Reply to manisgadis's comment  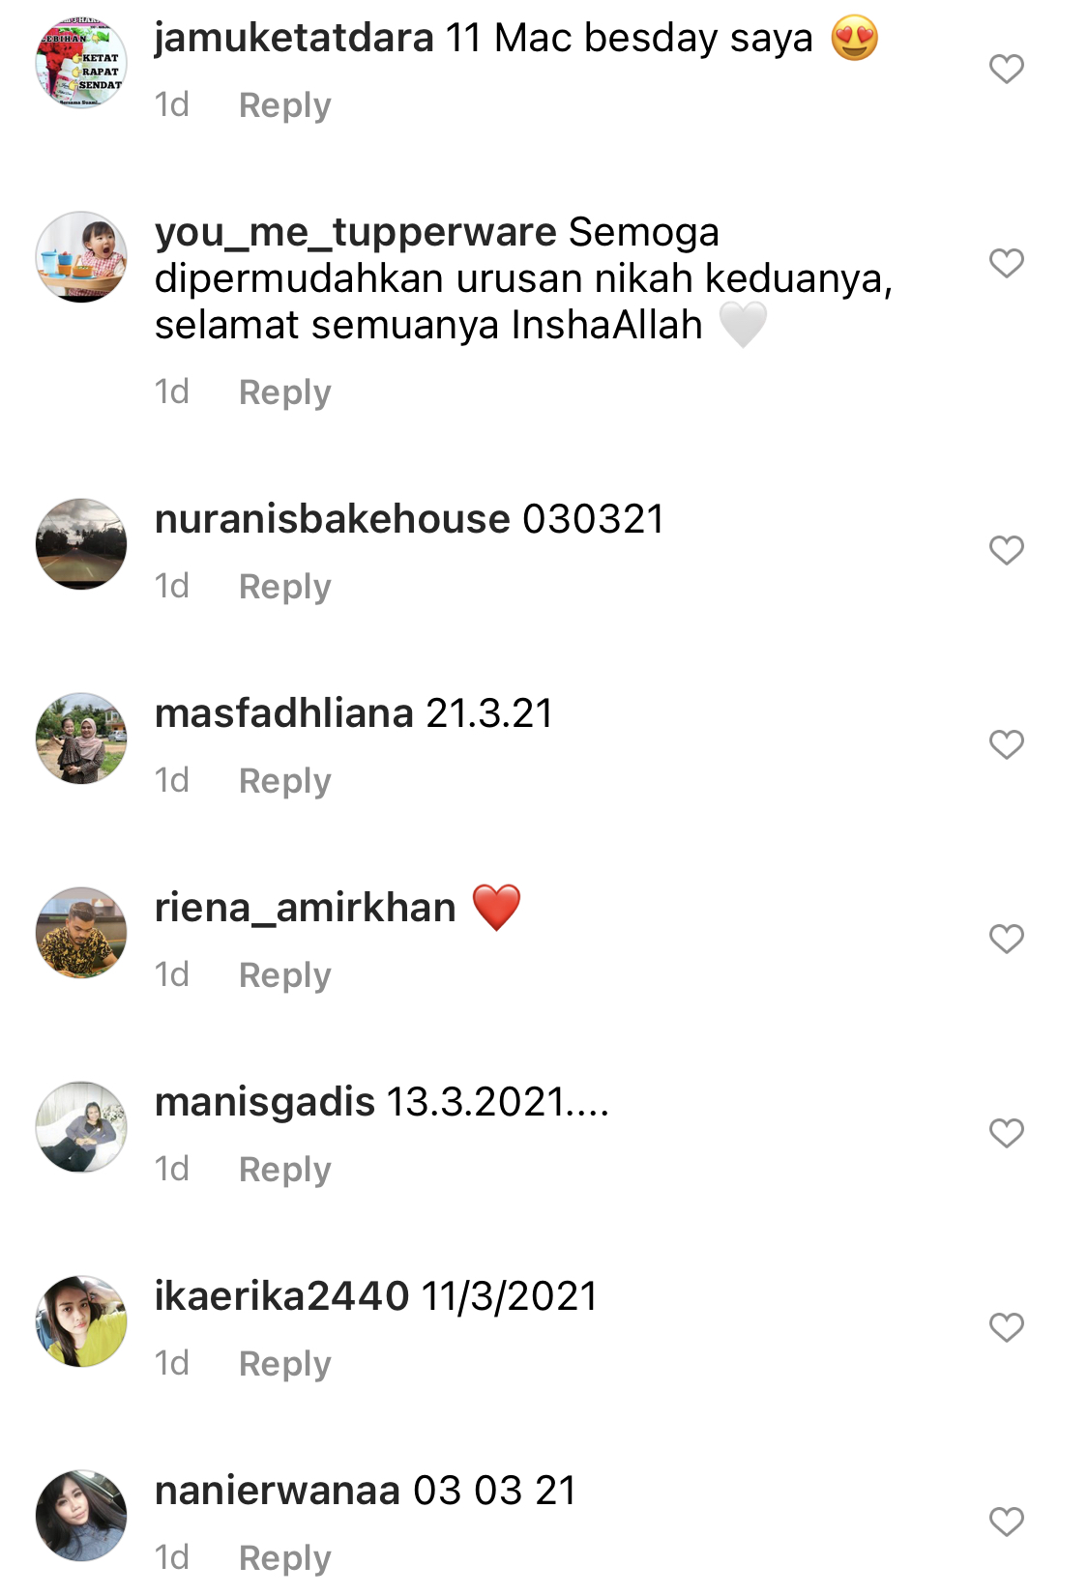point(284,1170)
